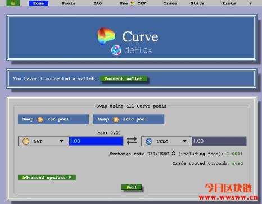The image size is (262, 204).
Task: Open the green hamburger menu icon
Action: point(13,3)
